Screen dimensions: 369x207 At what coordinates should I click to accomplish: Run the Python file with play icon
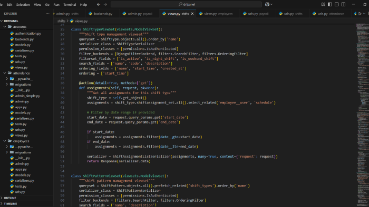360,14
